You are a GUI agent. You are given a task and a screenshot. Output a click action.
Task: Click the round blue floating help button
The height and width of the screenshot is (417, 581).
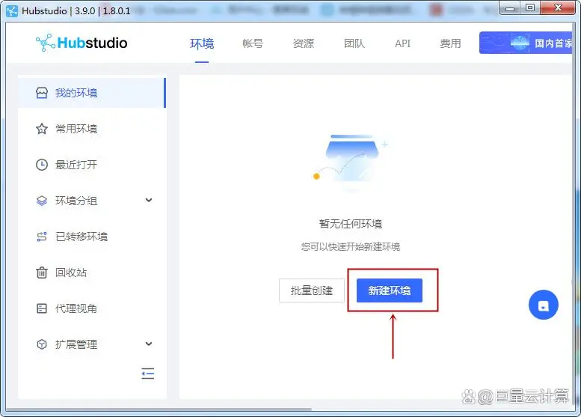tap(543, 305)
